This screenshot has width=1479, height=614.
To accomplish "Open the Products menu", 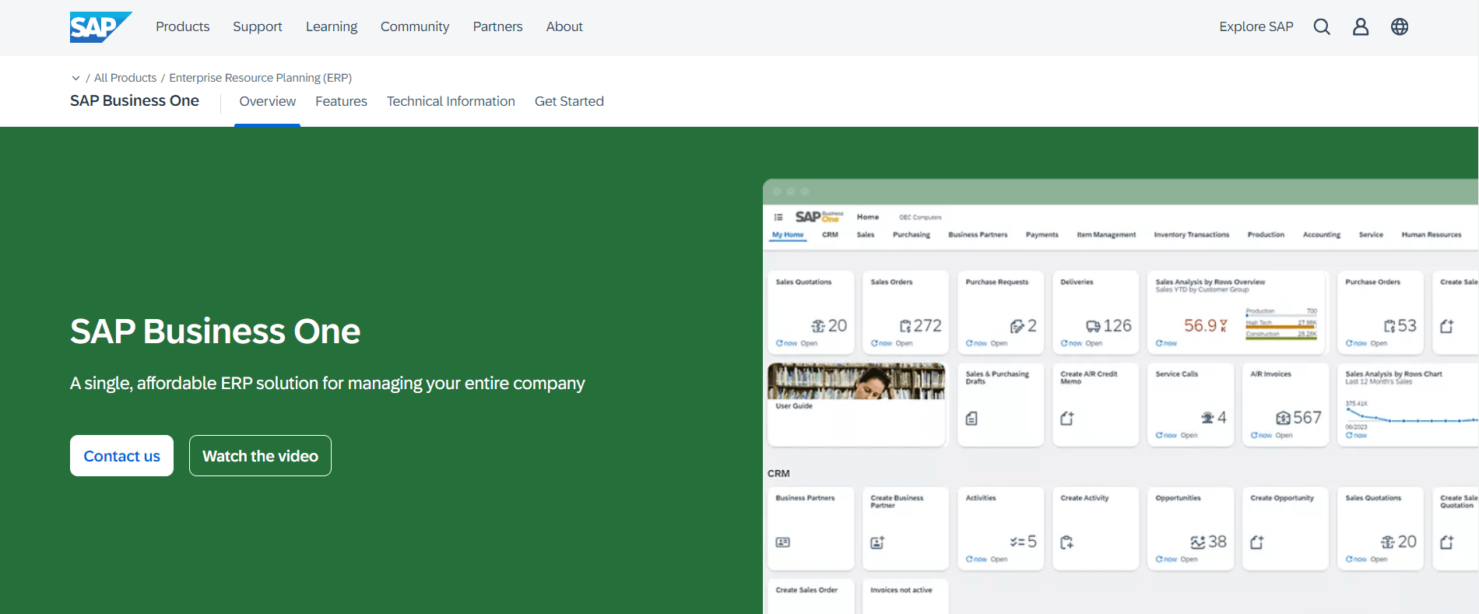I will pos(182,26).
